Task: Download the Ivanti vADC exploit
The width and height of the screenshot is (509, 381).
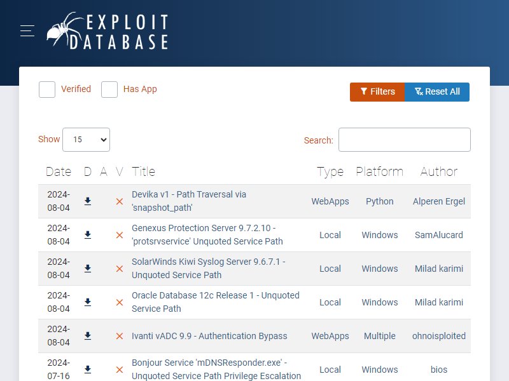Action: pyautogui.click(x=88, y=336)
